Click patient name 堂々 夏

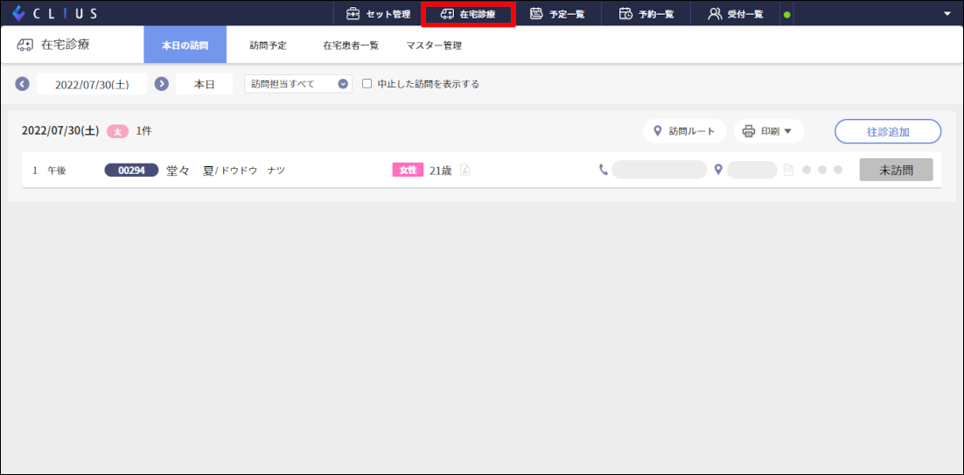(189, 171)
